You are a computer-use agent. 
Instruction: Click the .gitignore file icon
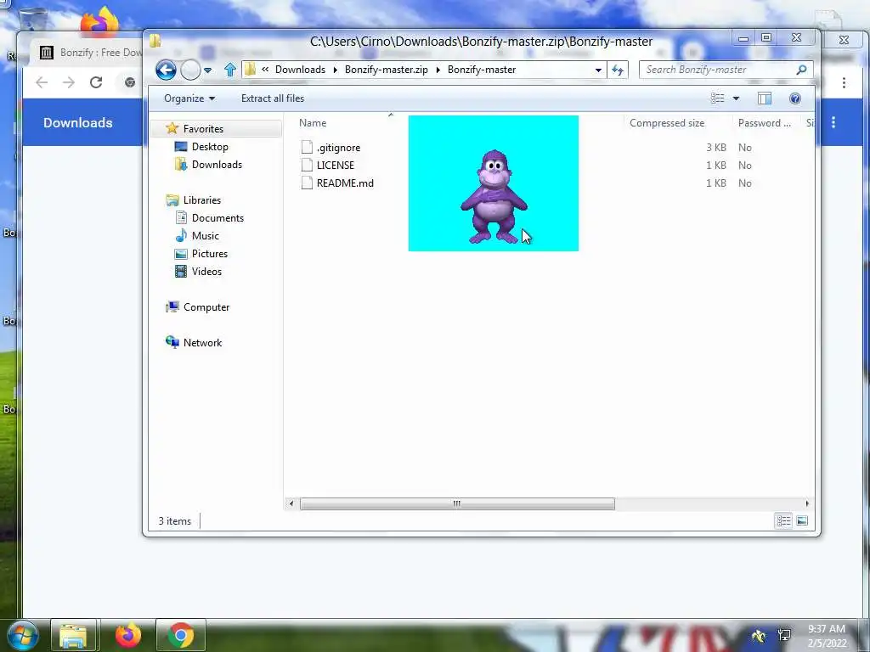307,148
